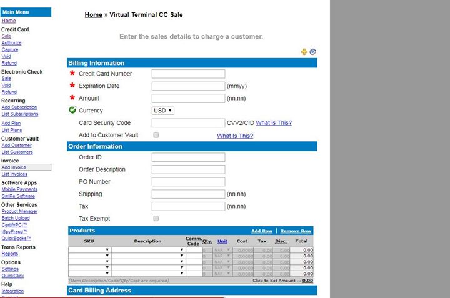450x298 pixels.
Task: Focus the Card Security Code field
Action: 188,123
